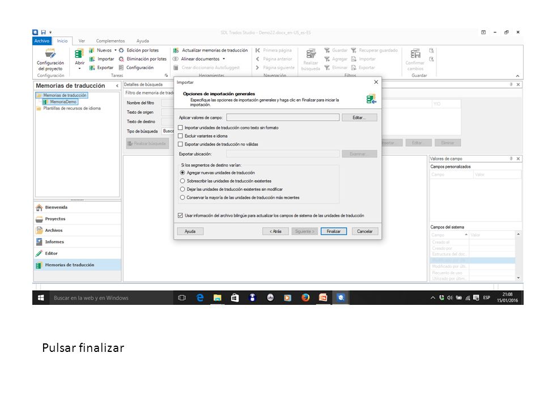Click Configuración in the Tareas group
The height and width of the screenshot is (408, 544).
[136, 67]
